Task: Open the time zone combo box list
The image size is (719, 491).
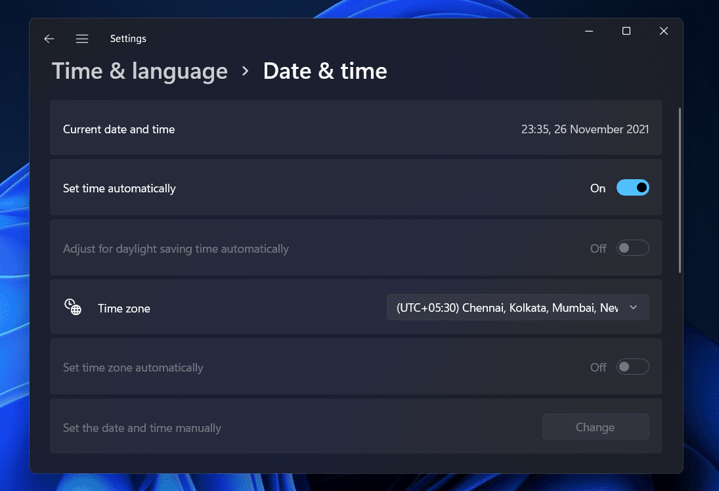Action: 517,307
